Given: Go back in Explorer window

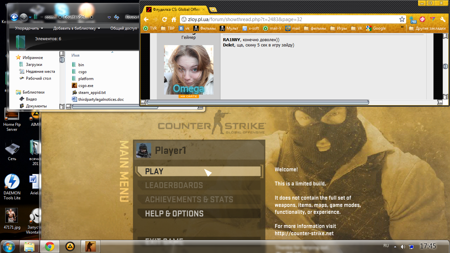Looking at the screenshot, I should 14,17.
